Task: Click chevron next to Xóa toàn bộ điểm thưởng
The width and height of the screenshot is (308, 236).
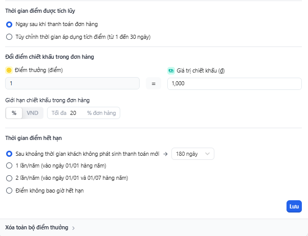Action: [73, 228]
